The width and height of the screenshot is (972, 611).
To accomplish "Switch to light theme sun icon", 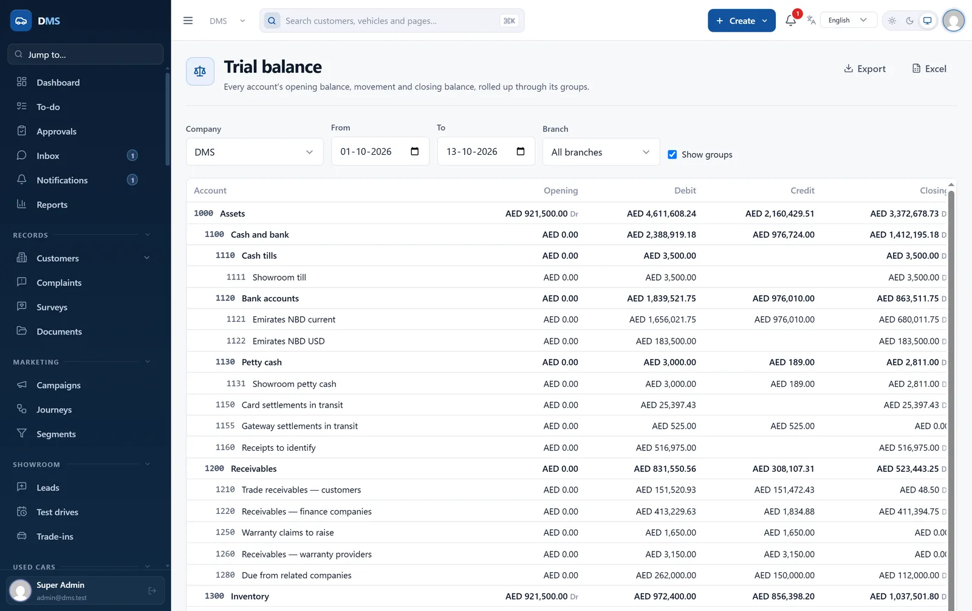I will click(x=892, y=21).
